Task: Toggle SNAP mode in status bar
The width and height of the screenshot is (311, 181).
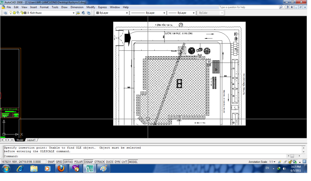Action: click(51, 162)
